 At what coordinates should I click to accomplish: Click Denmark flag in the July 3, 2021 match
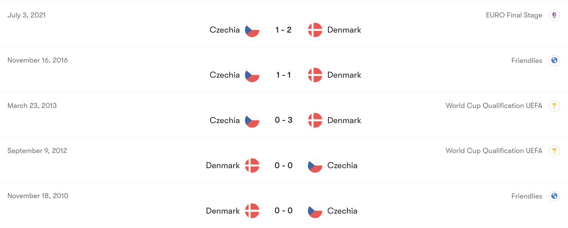315,30
